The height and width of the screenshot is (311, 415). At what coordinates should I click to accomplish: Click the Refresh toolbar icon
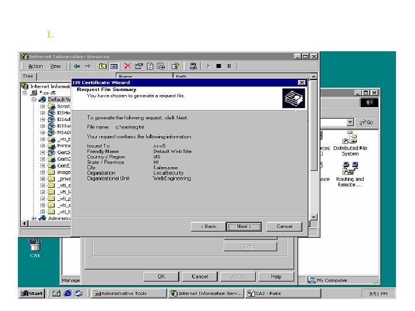point(150,66)
